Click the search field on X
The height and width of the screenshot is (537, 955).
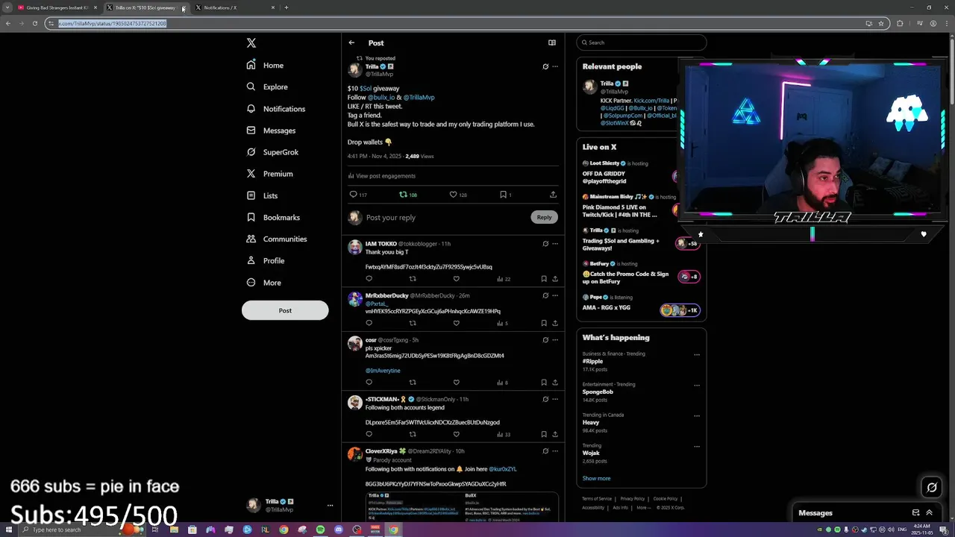point(641,43)
